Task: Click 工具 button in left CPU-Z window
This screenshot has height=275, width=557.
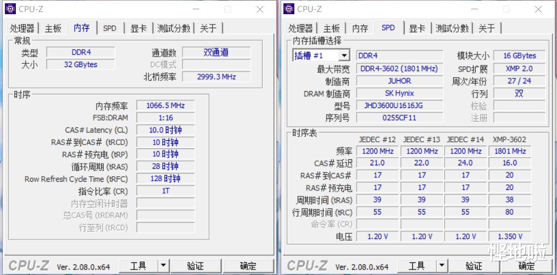Action: (138, 266)
